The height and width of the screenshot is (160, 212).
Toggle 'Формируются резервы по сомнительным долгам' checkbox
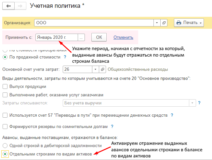5,127
